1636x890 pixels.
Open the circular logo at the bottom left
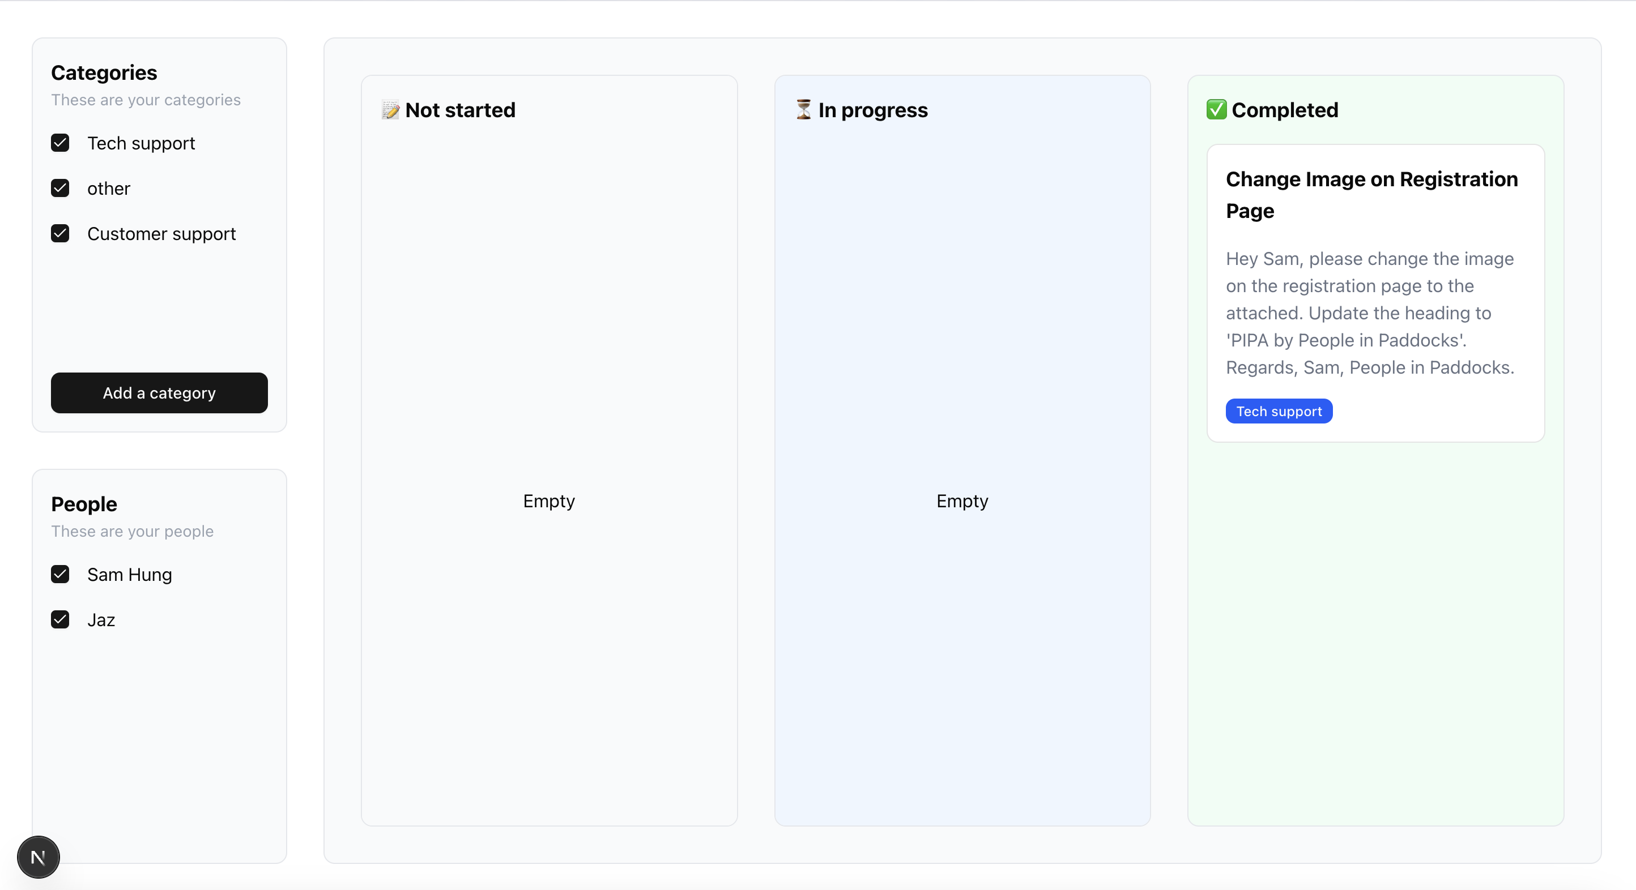click(38, 857)
